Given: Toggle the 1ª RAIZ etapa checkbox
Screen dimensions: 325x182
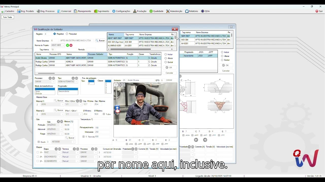Looking at the screenshot, I should 38,152.
